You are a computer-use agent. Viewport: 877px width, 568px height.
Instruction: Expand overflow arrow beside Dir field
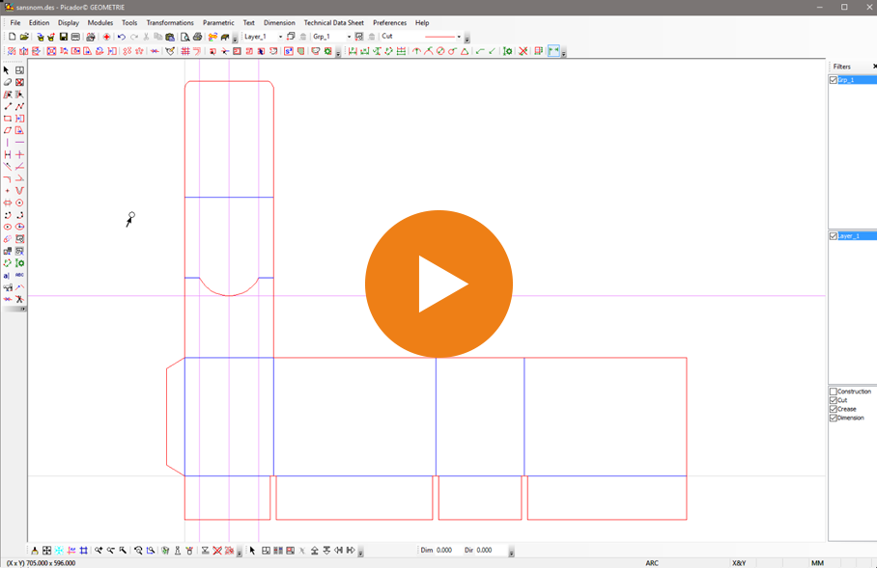click(511, 553)
